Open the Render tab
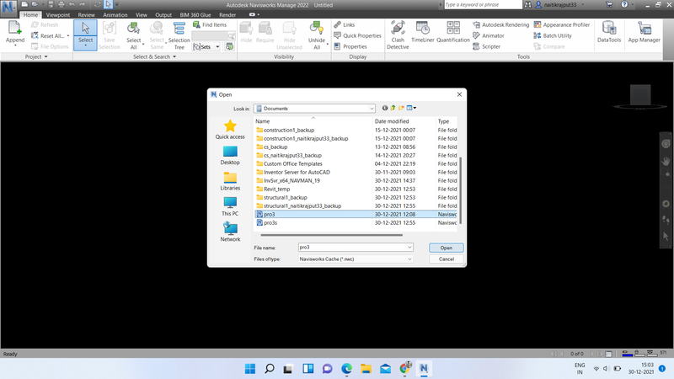The height and width of the screenshot is (379, 674). (x=227, y=14)
